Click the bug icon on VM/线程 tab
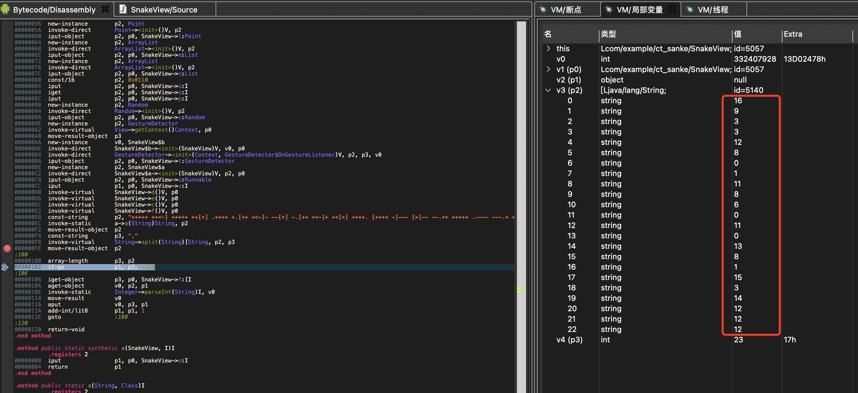Viewport: 858px width, 393px height. pyautogui.click(x=690, y=9)
